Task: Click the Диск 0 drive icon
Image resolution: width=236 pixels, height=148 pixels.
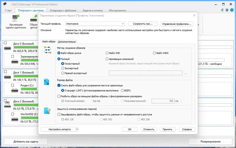Action: click(x=8, y=48)
